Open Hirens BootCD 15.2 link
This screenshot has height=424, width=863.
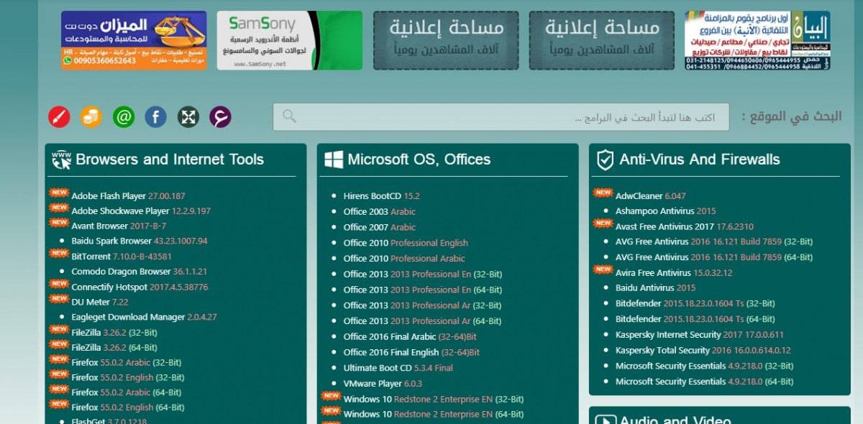381,196
